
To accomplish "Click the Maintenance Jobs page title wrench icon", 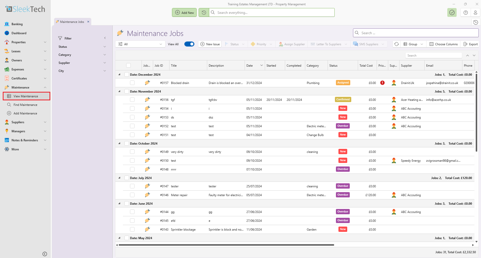I will pos(120,33).
